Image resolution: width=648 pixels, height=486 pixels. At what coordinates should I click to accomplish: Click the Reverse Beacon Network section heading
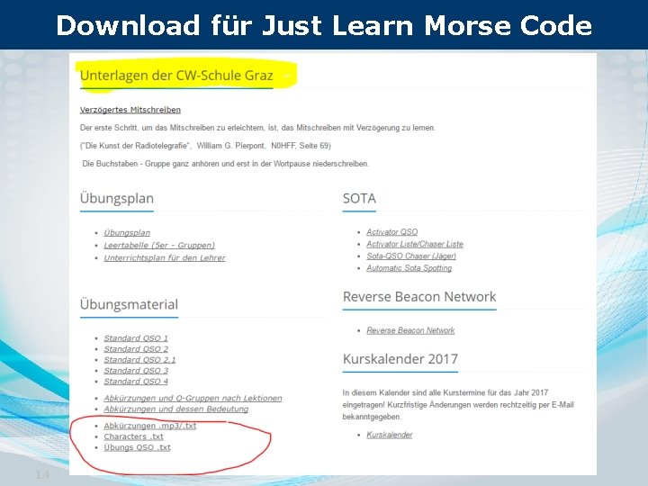419,297
